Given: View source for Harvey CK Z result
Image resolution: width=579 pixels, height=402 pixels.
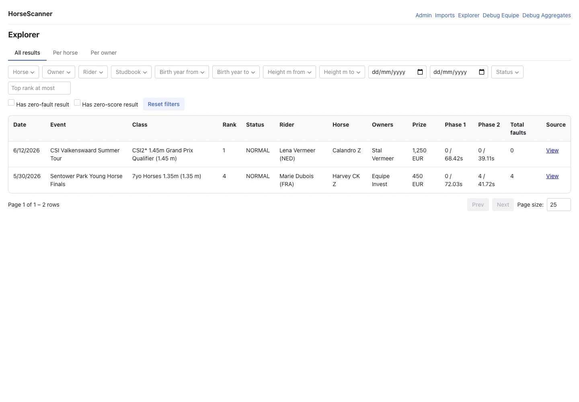Looking at the screenshot, I should coord(552,176).
